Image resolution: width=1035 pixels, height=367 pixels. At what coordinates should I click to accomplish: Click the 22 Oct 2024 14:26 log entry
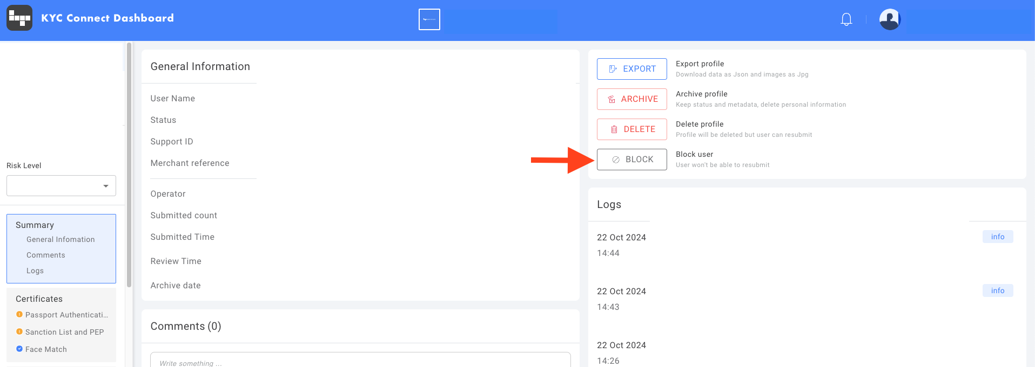(x=621, y=353)
